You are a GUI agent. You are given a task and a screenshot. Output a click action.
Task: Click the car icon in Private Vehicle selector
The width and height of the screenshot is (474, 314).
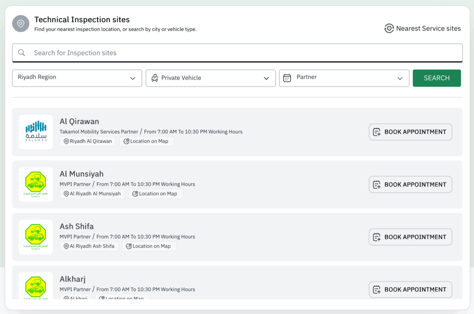pyautogui.click(x=155, y=78)
